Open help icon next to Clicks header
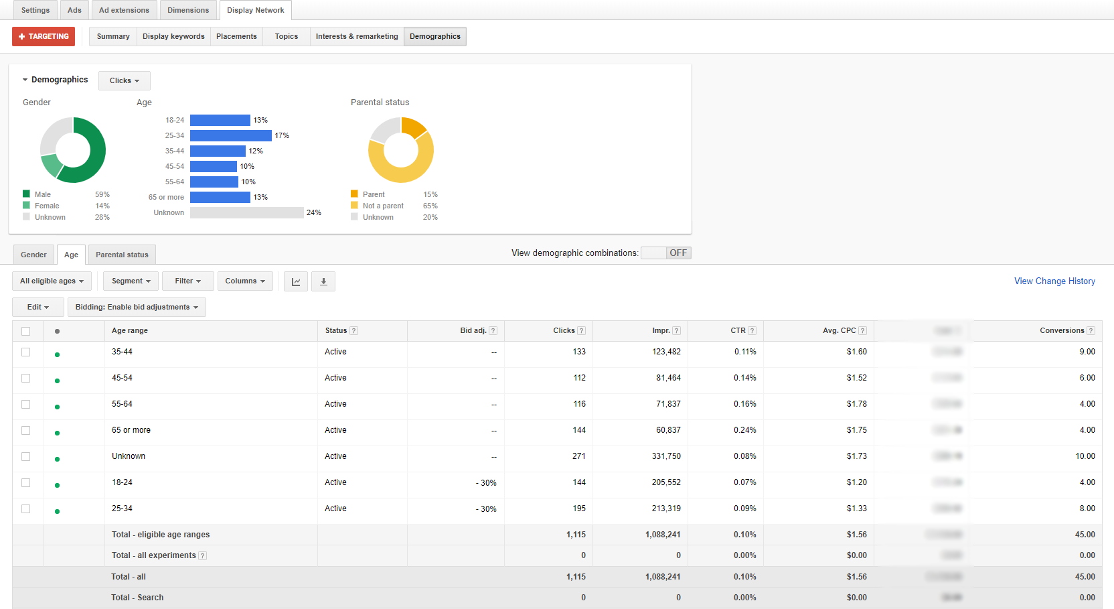 [582, 331]
